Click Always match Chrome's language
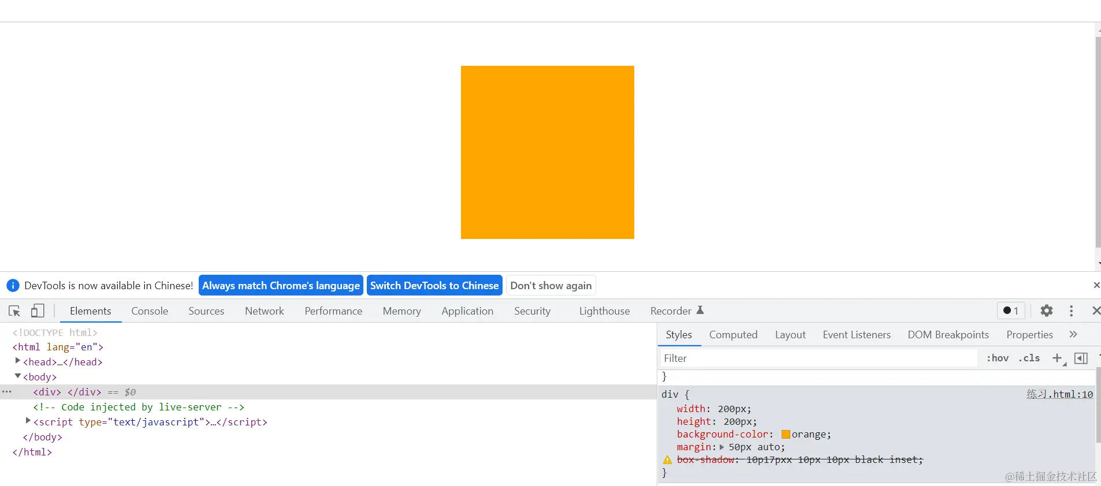Image resolution: width=1101 pixels, height=486 pixels. tap(281, 286)
